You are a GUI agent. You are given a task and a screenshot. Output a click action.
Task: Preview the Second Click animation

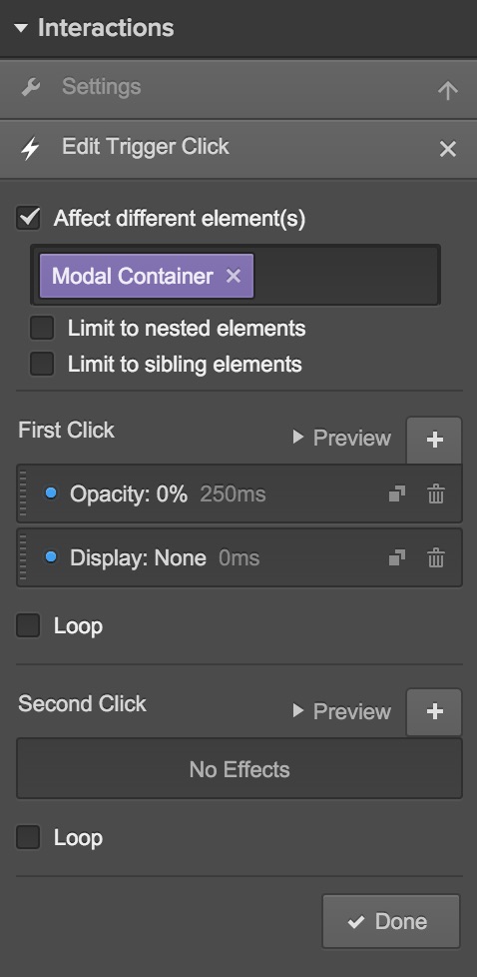point(342,711)
